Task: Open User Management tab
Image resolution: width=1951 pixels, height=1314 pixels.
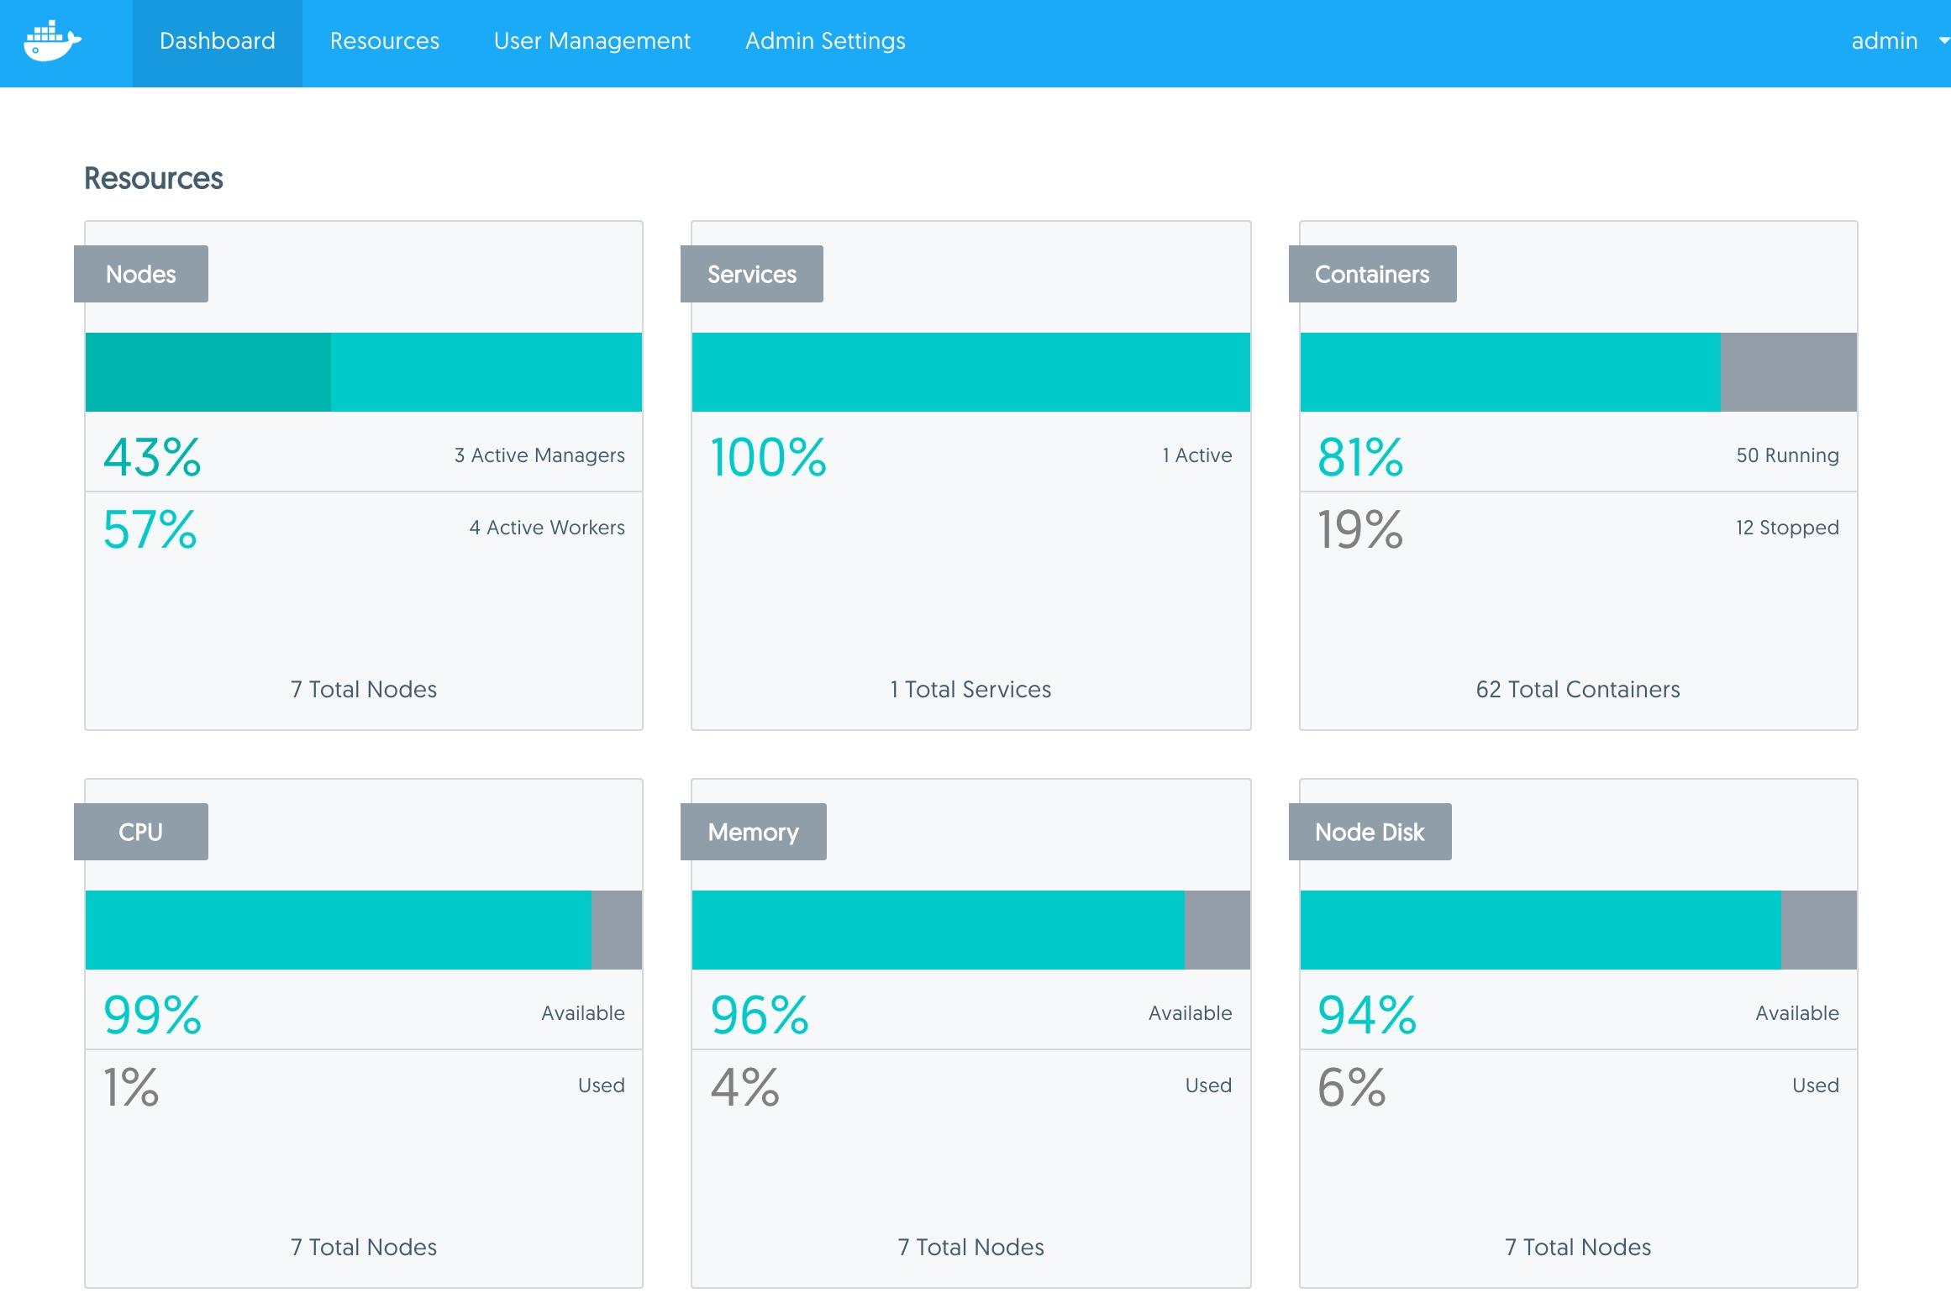Action: coord(592,41)
